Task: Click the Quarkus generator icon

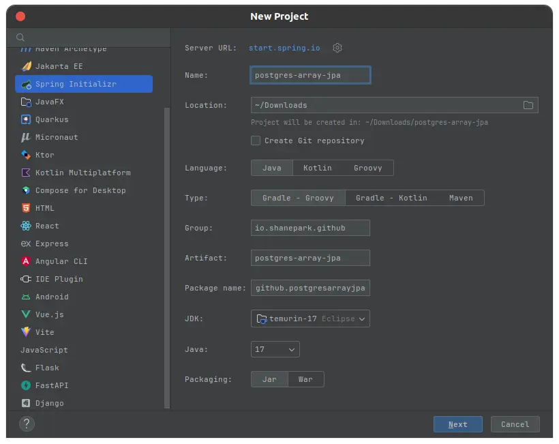Action: pos(26,119)
